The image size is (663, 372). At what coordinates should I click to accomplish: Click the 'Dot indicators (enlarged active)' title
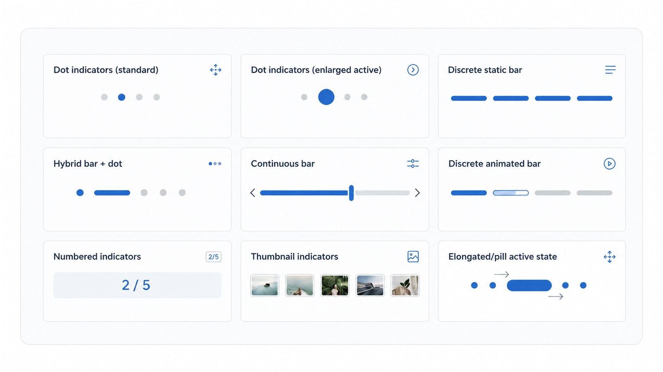point(316,70)
